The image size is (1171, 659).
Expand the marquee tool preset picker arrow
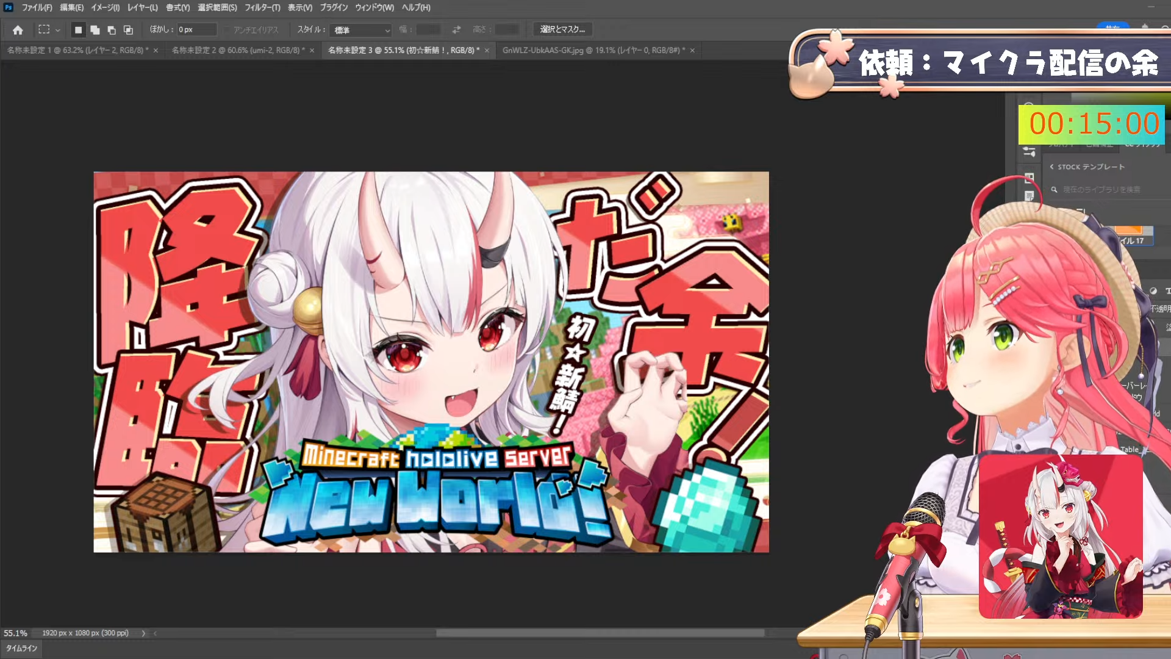(x=58, y=30)
